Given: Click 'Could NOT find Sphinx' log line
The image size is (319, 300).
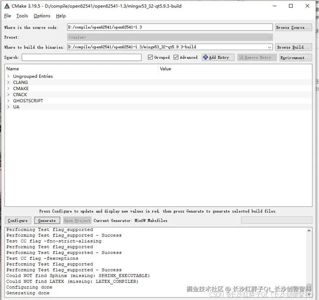Looking at the screenshot, I should [x=78, y=276].
